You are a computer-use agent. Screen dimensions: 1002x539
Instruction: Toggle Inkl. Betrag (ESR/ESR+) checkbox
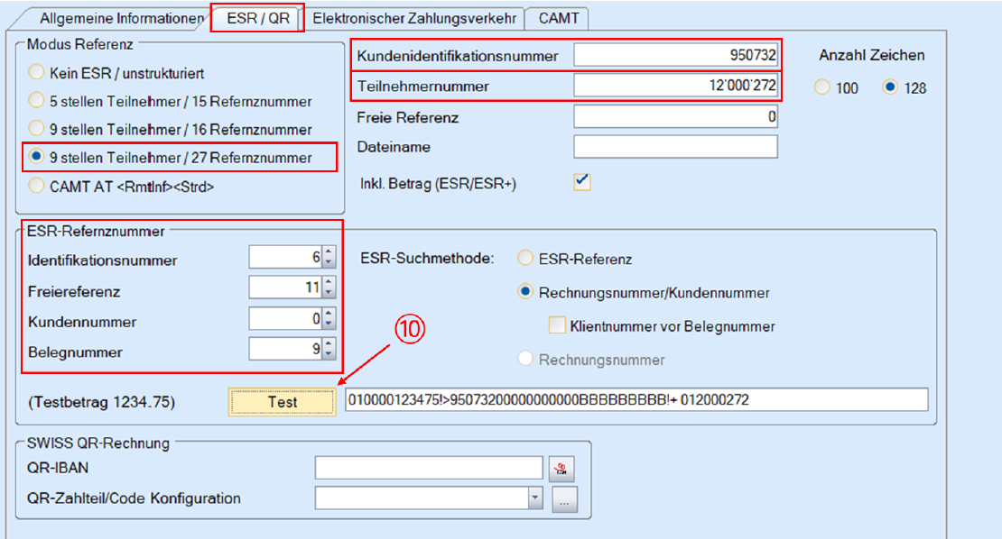click(x=581, y=182)
